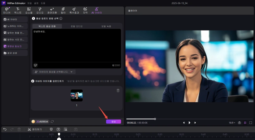Take a snapshot with the camera icon
The image size is (255, 140).
[x=239, y=123]
